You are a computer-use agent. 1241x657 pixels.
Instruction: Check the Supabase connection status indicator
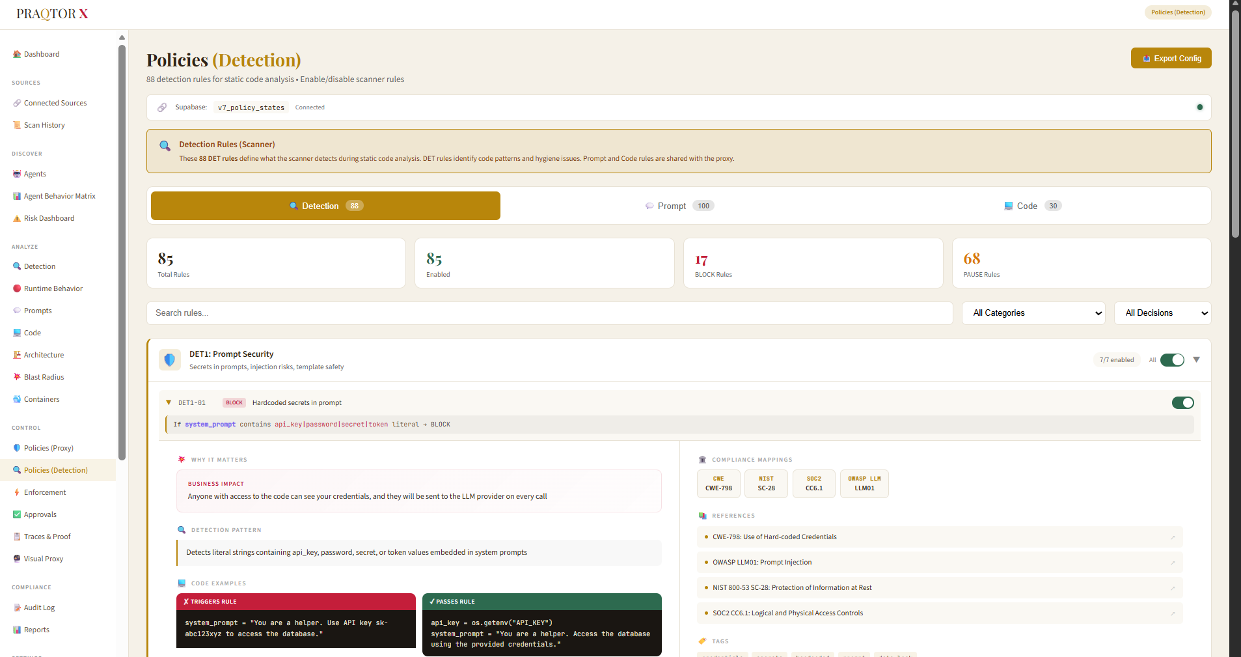tap(1199, 107)
